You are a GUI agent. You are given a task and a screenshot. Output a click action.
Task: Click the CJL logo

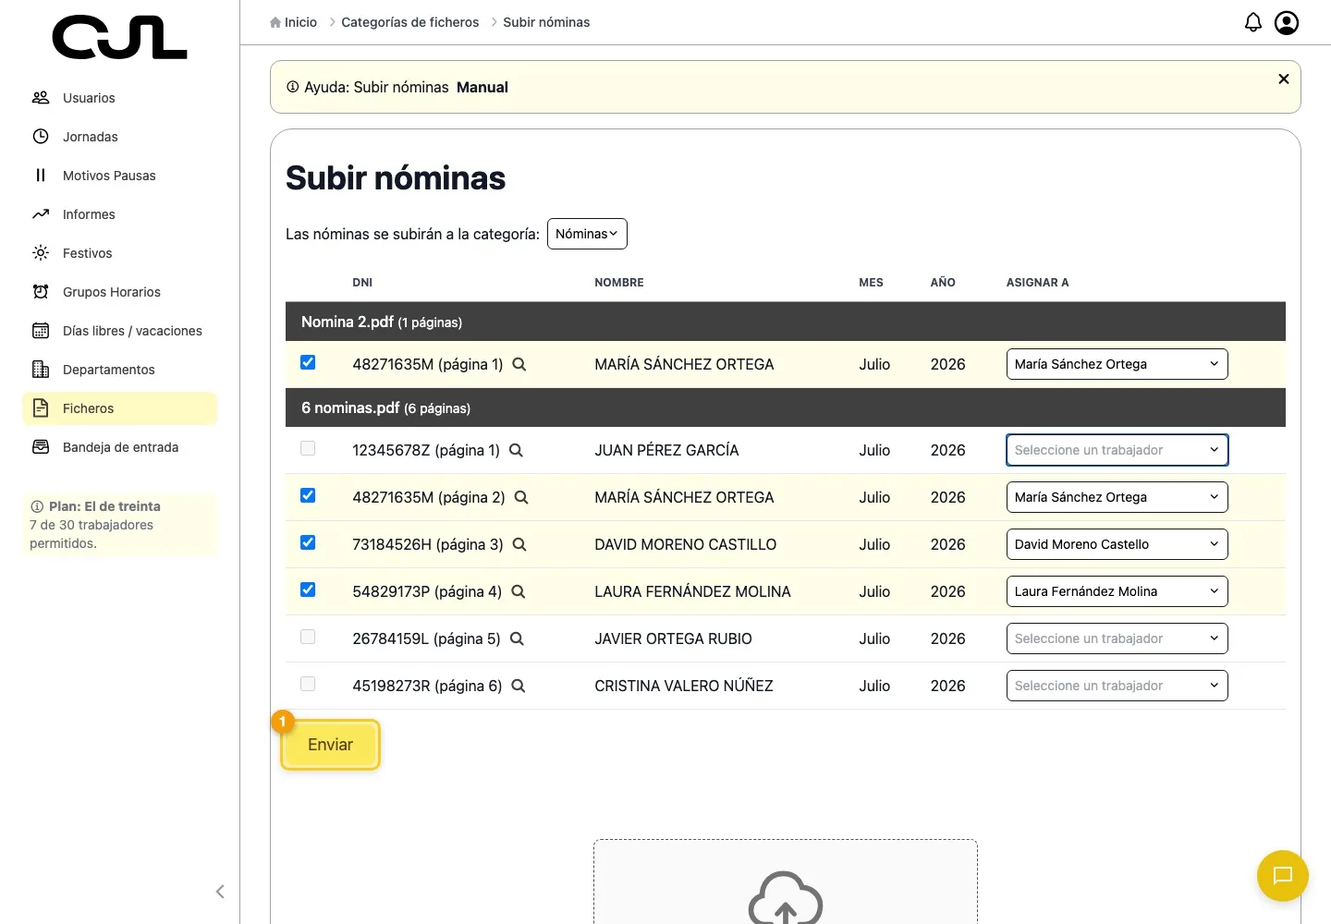(120, 37)
